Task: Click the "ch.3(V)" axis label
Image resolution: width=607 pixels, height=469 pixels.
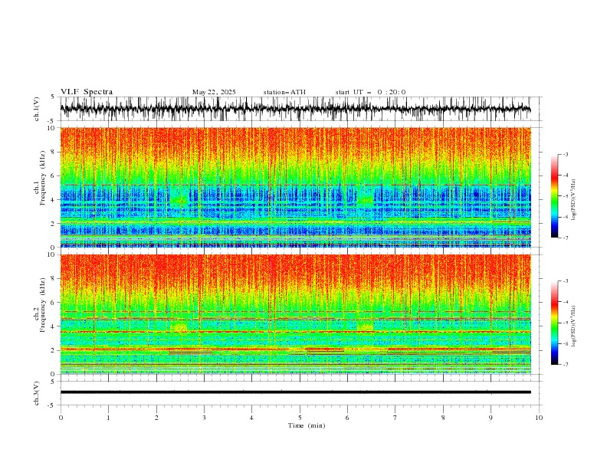Action: [37, 393]
